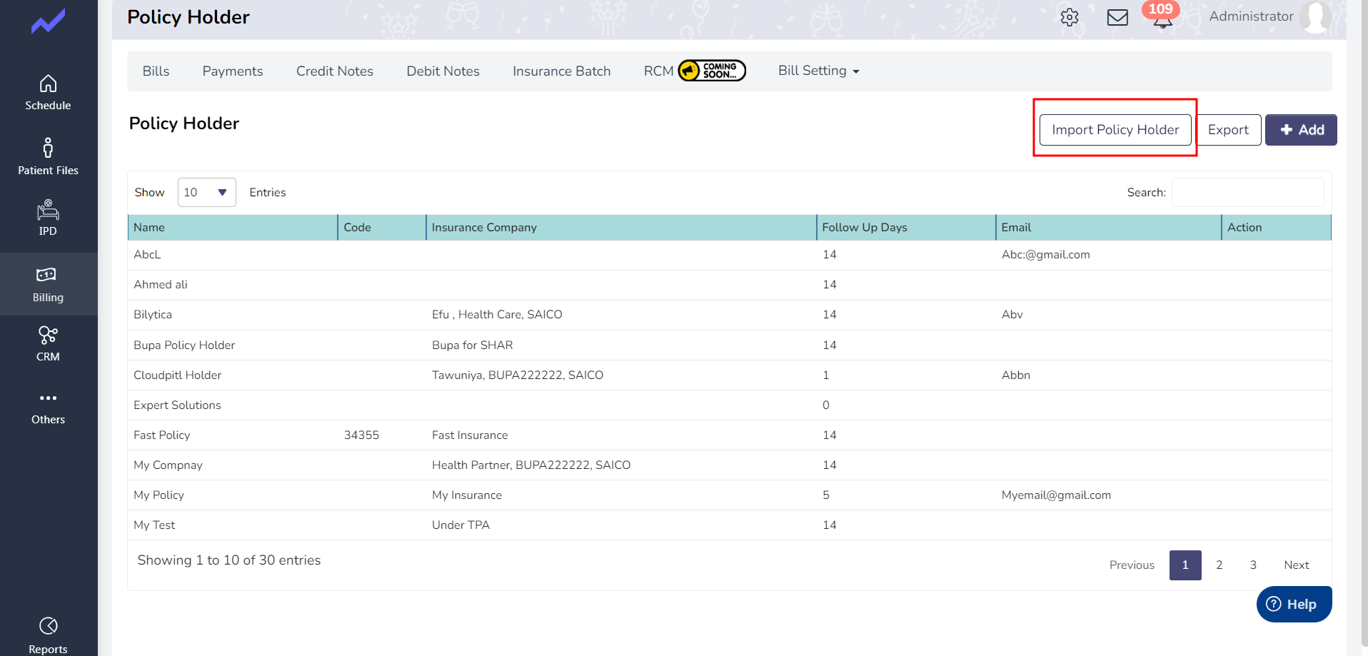Click the Fast Insurance company cell
Image resolution: width=1368 pixels, height=656 pixels.
[470, 435]
